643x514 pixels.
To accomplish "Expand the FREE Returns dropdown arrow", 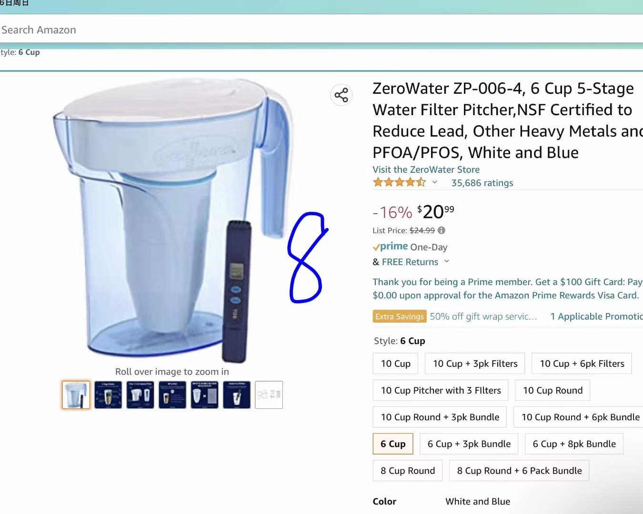I will [446, 261].
